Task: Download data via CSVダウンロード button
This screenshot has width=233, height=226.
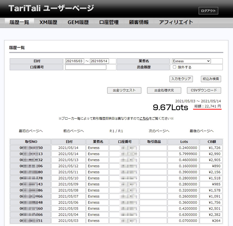Action: pyautogui.click(x=203, y=90)
